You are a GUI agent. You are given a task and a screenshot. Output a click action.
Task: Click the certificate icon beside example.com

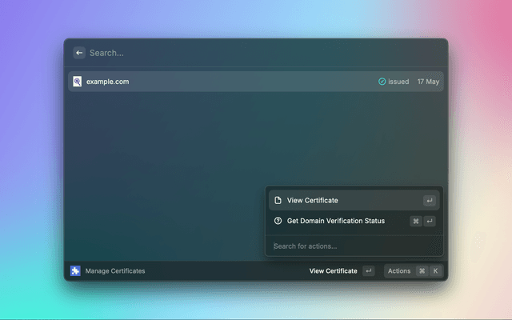77,82
